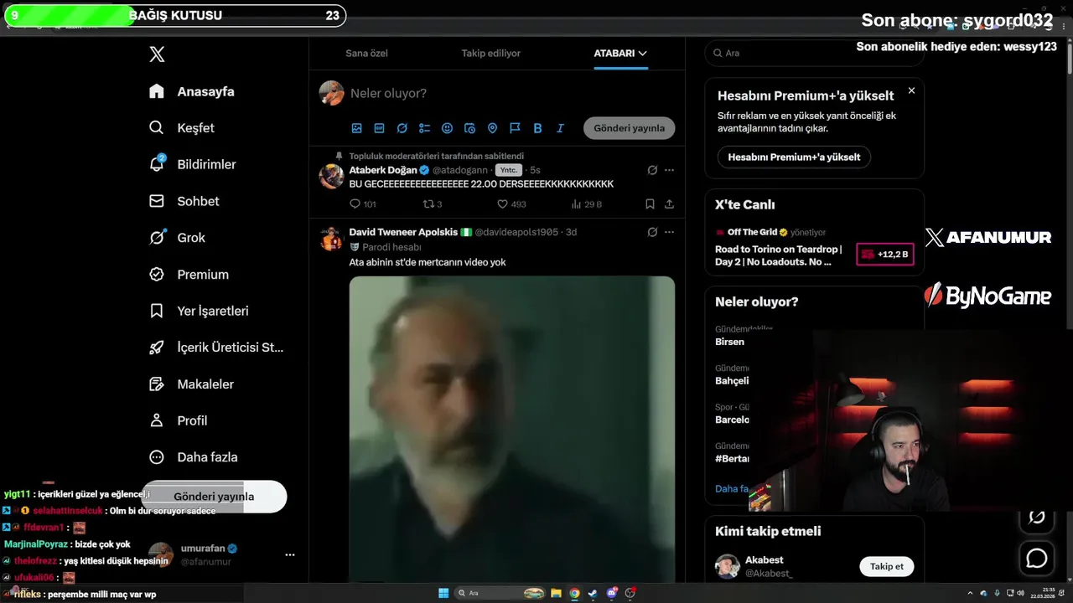Open Steam from taskbar
Screen dimensions: 1073x603
[594, 593]
